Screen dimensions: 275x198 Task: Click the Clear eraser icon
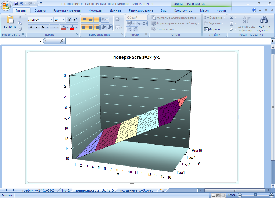click(x=232, y=29)
